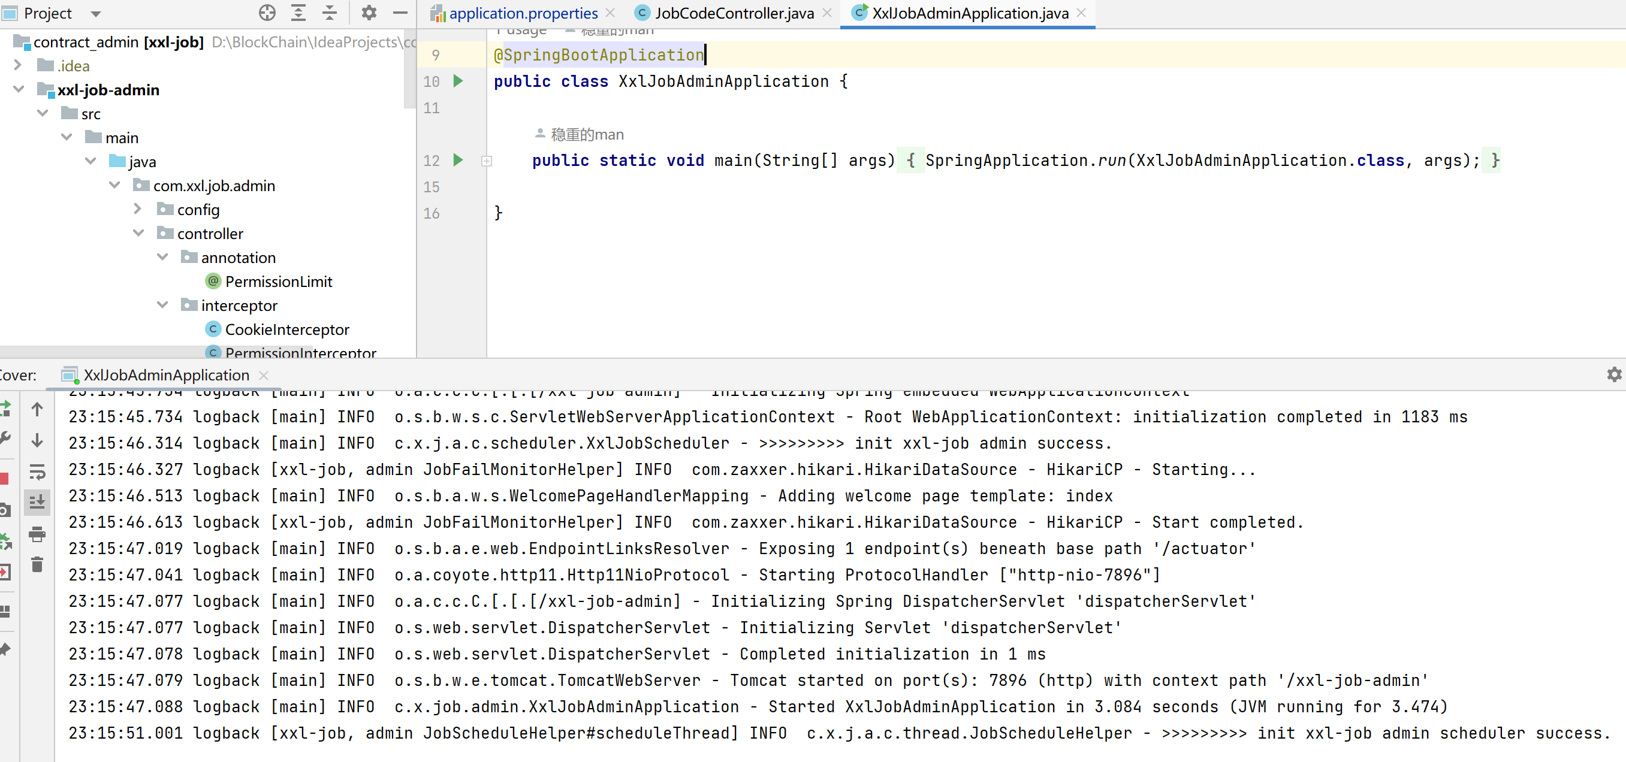Expand the .idea folder
The width and height of the screenshot is (1626, 762).
click(x=17, y=65)
